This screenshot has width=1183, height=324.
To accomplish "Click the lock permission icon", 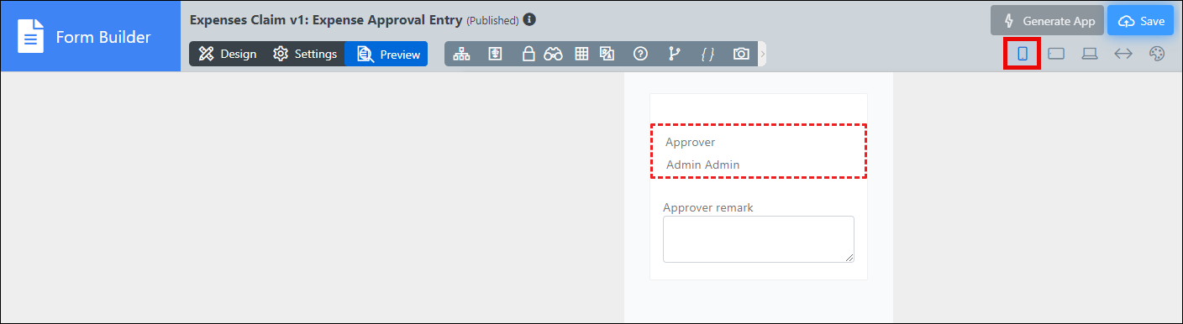I will coord(528,54).
